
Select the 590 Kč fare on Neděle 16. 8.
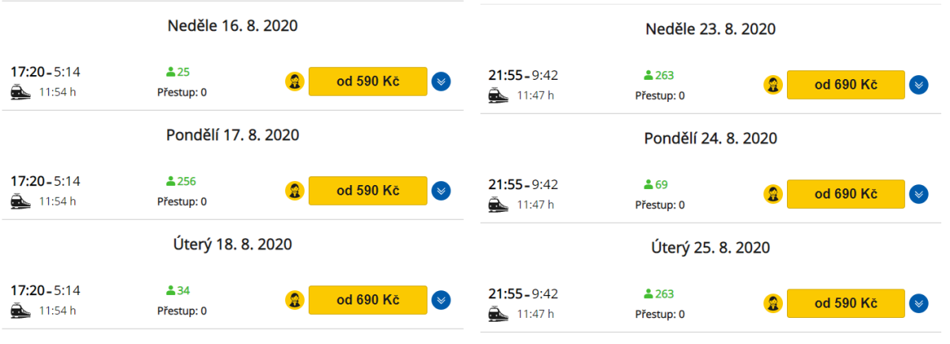(367, 81)
